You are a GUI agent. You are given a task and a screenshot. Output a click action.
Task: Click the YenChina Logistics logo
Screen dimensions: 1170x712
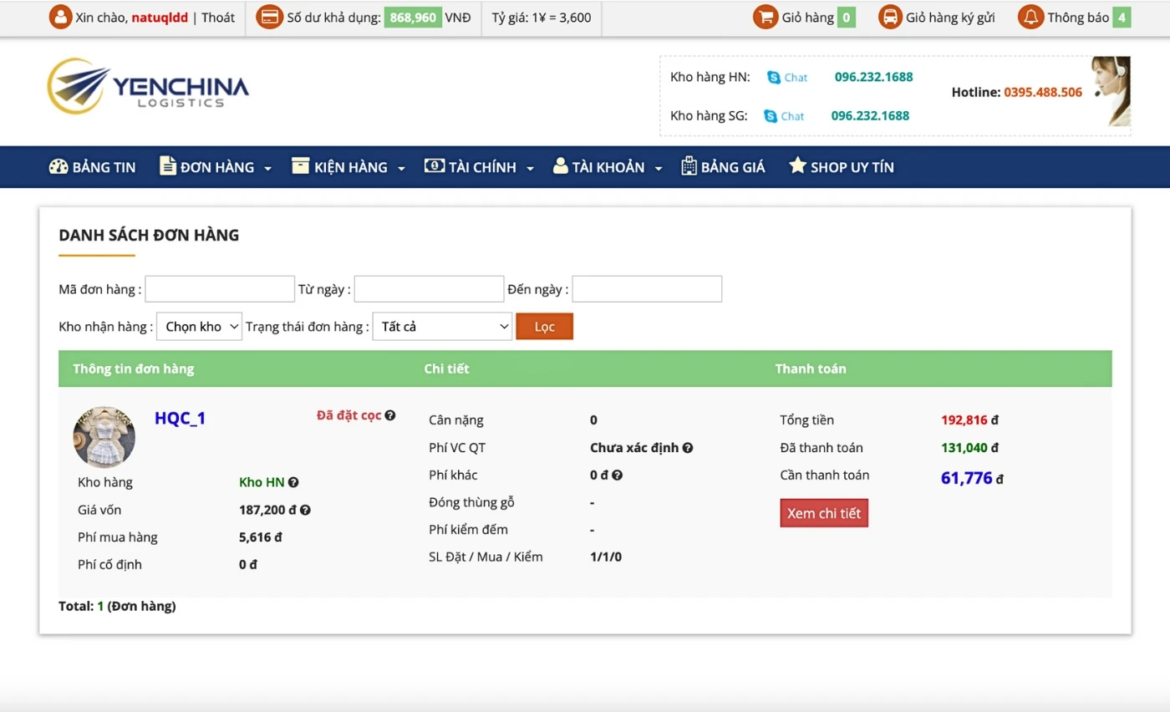click(x=148, y=85)
